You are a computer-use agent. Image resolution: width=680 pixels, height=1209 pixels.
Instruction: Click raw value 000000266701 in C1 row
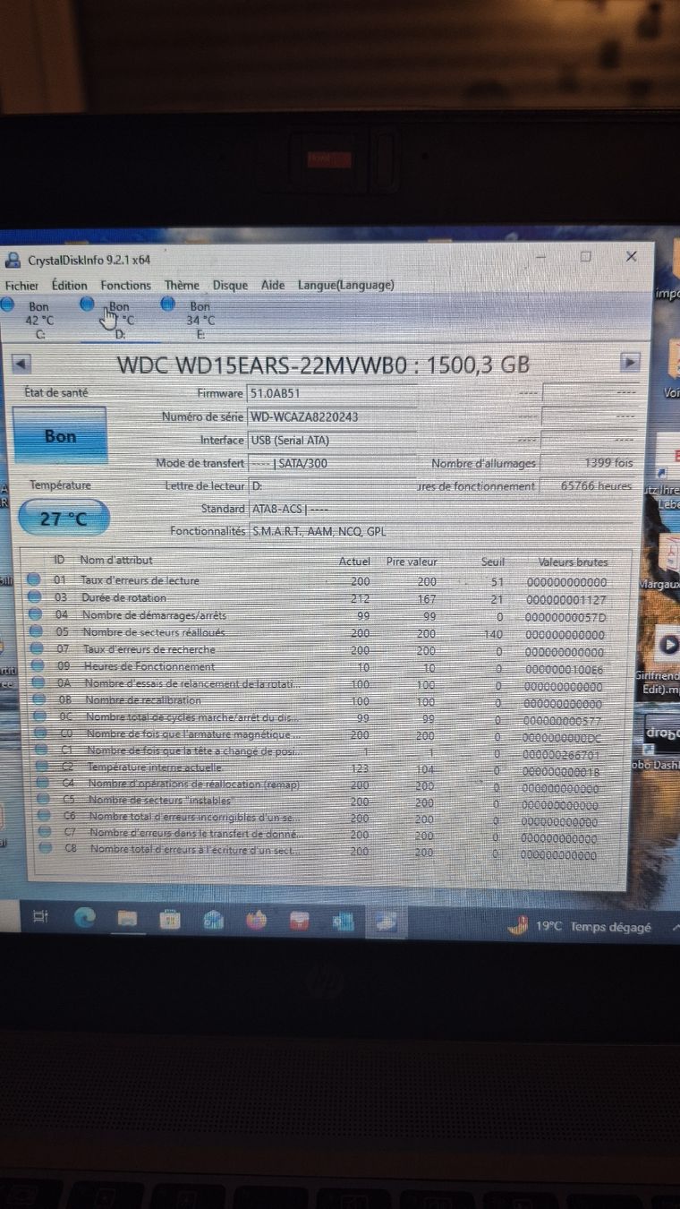562,754
